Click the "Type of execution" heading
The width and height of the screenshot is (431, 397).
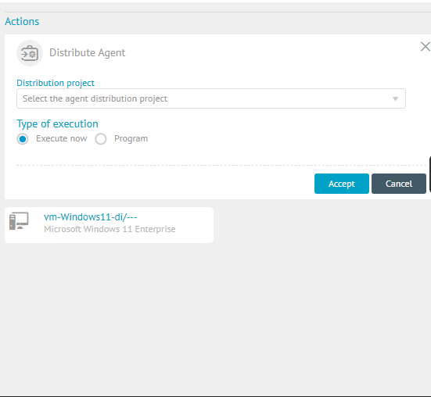click(x=57, y=123)
